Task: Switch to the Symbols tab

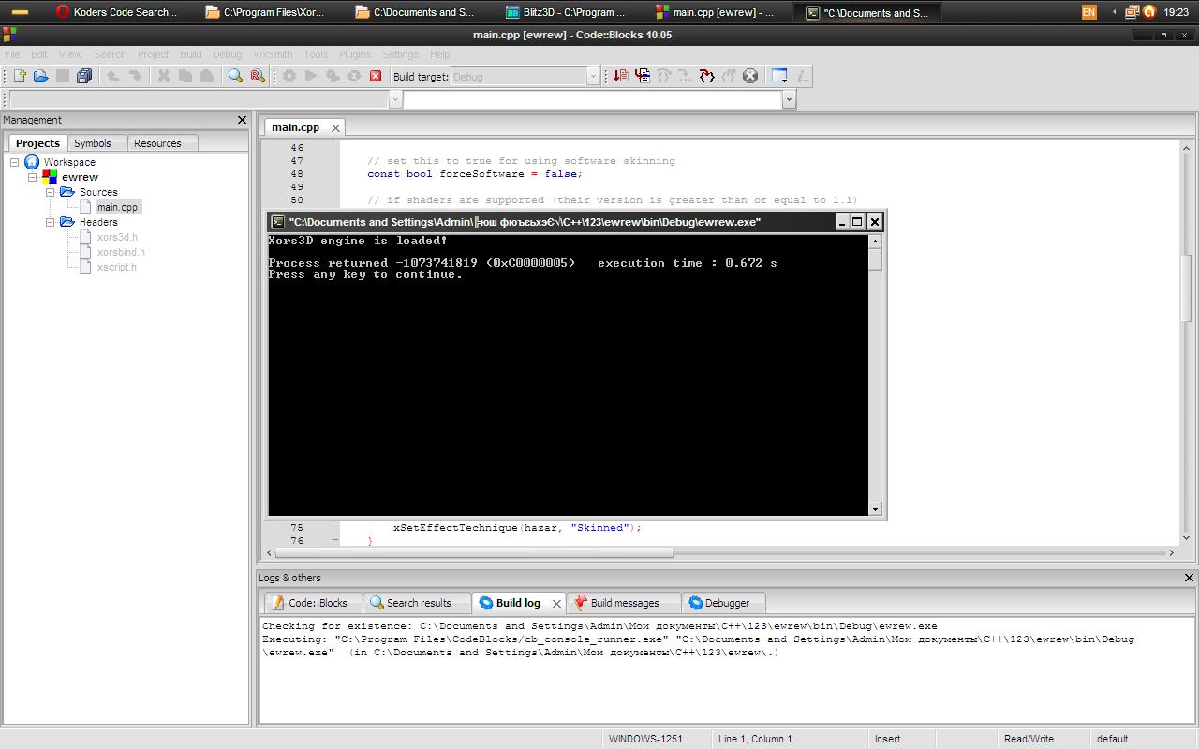Action: 93,143
